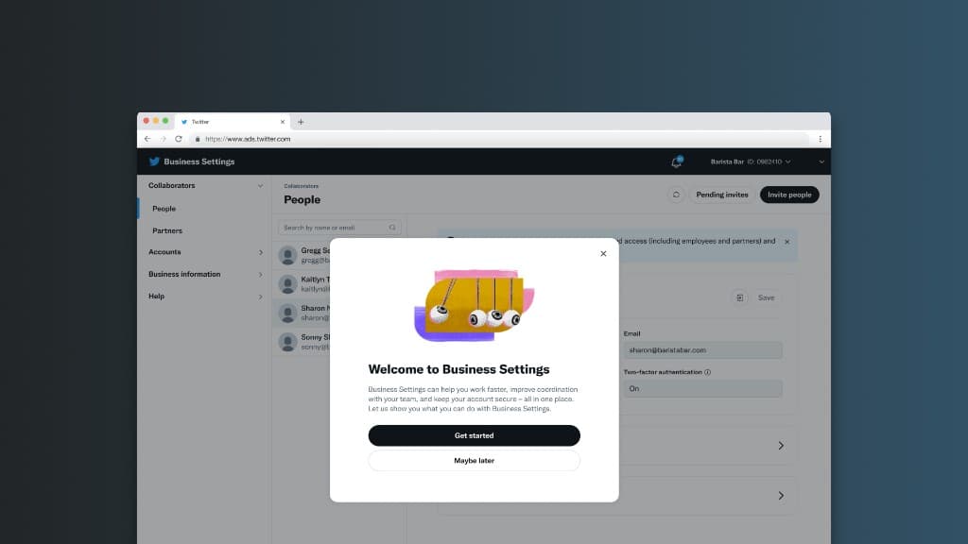Click the Get started button

click(x=475, y=435)
